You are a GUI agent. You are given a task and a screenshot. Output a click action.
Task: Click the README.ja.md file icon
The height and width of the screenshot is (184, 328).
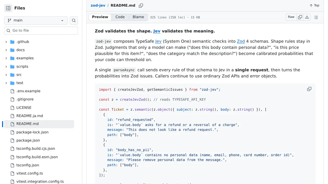12,116
